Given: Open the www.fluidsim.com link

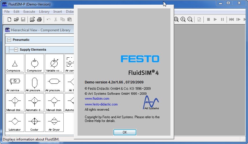Looking at the screenshot, I should pyautogui.click(x=97, y=99).
